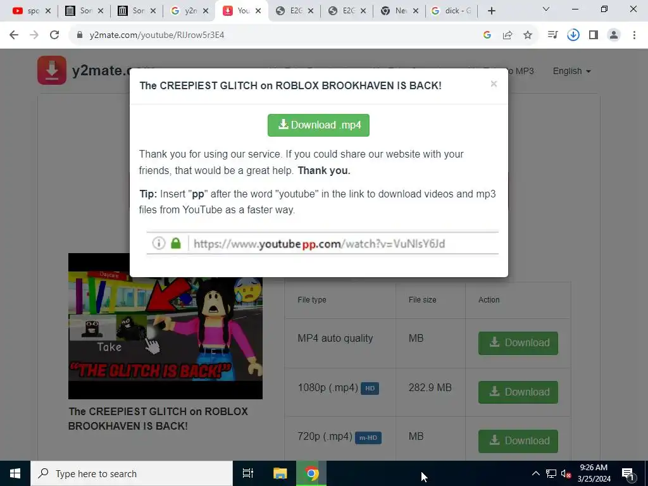The height and width of the screenshot is (486, 648).
Task: Open Task View on the taskbar
Action: coord(248,473)
